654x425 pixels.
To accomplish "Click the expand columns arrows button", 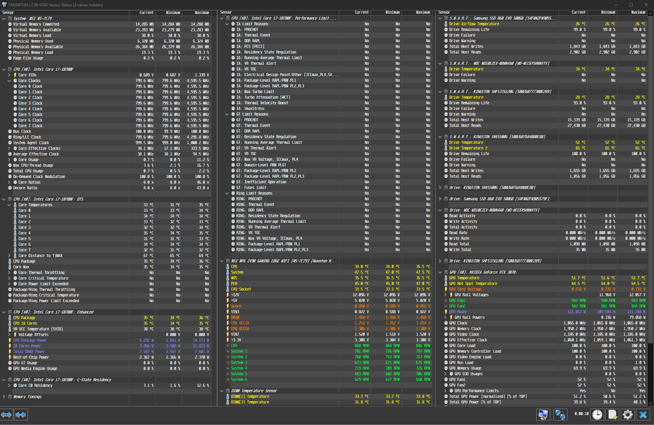I will click(7, 415).
